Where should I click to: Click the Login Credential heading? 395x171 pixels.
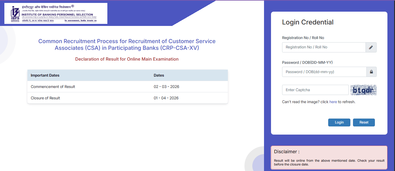[307, 22]
